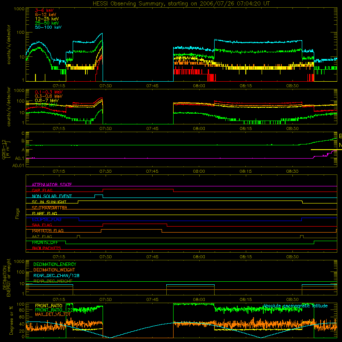This screenshot has width=342, height=342.
Task: Click the Flags vertical axis title
Action: click(18, 213)
